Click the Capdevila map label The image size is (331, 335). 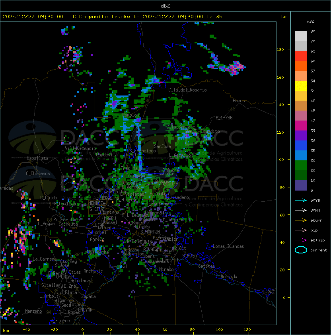click(107, 155)
